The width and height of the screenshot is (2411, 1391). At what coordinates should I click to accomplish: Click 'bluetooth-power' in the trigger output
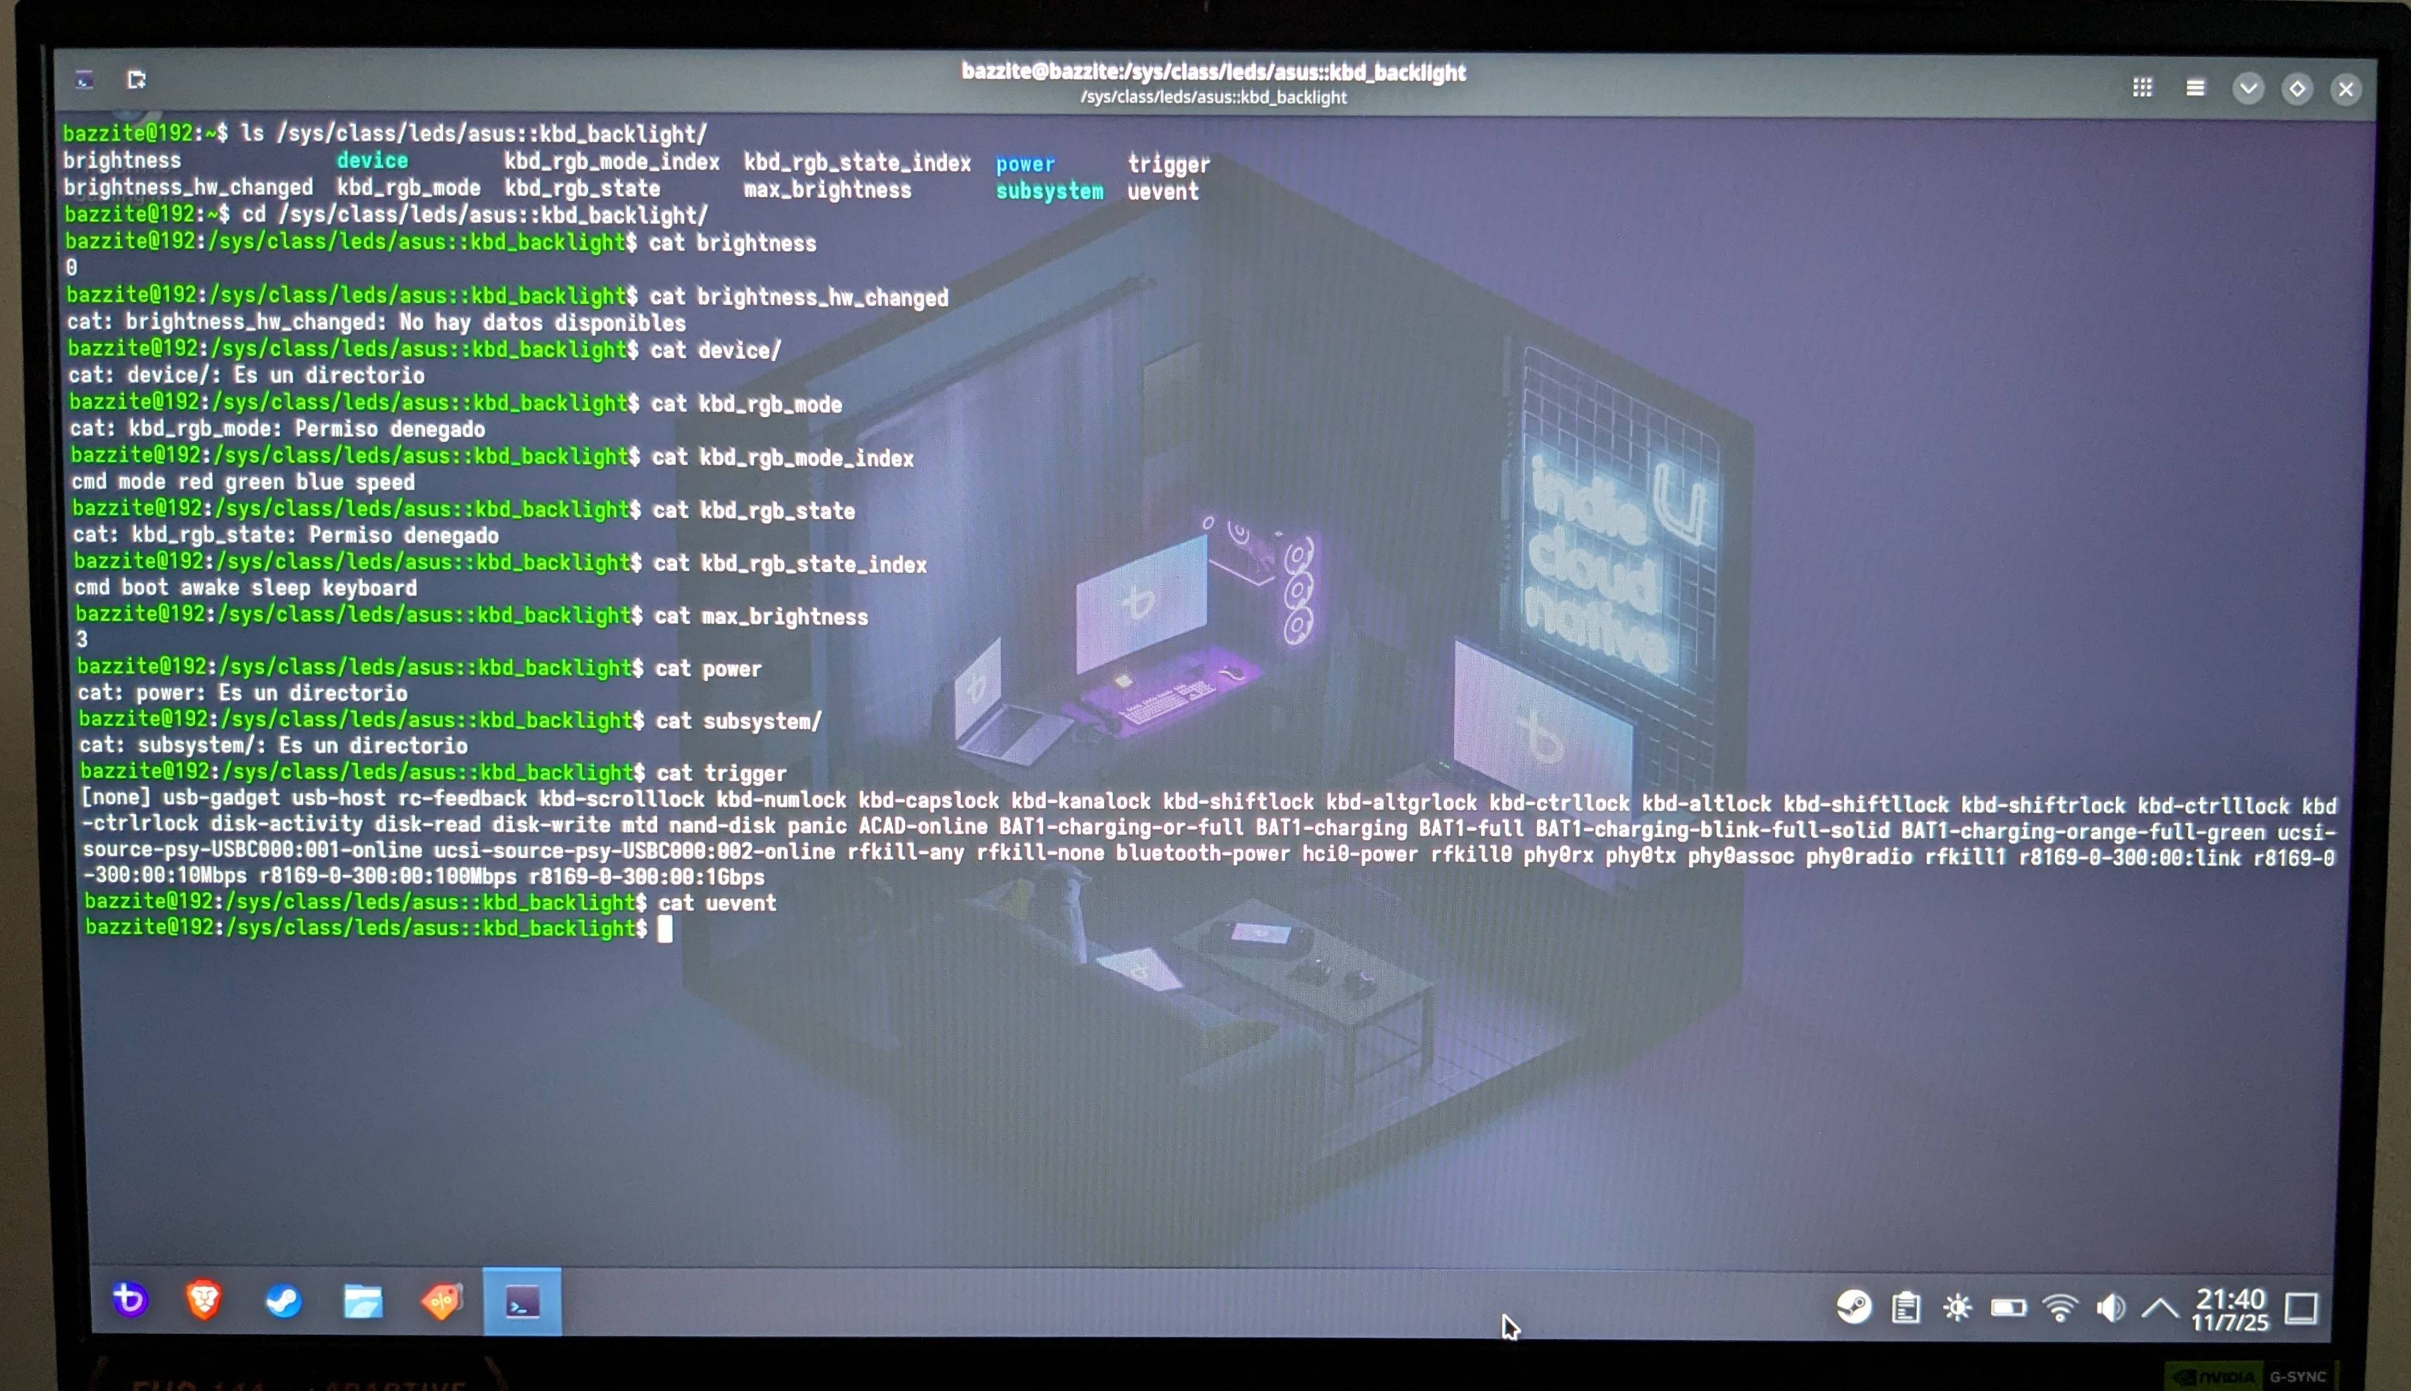[1203, 852]
